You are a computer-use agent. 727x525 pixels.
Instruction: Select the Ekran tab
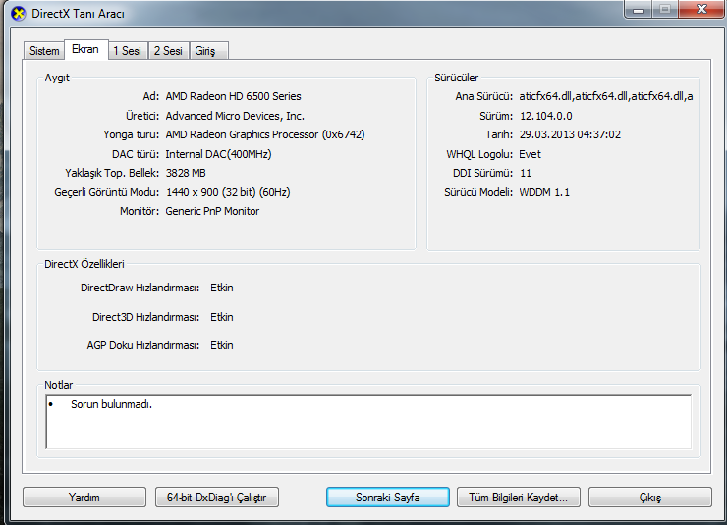[x=85, y=49]
